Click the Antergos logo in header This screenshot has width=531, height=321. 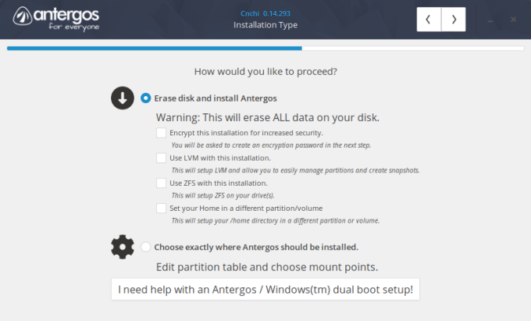(x=55, y=19)
